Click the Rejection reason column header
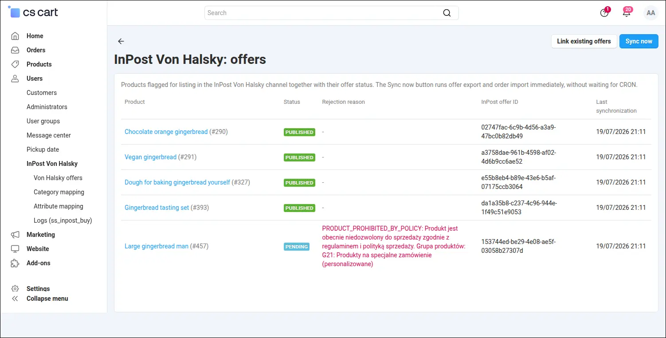The image size is (666, 338). click(344, 102)
